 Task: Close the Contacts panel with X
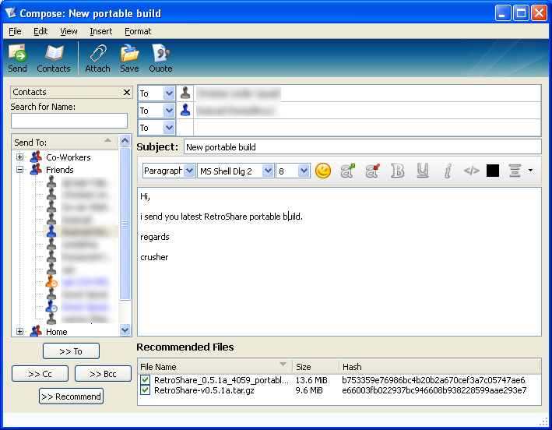point(127,92)
